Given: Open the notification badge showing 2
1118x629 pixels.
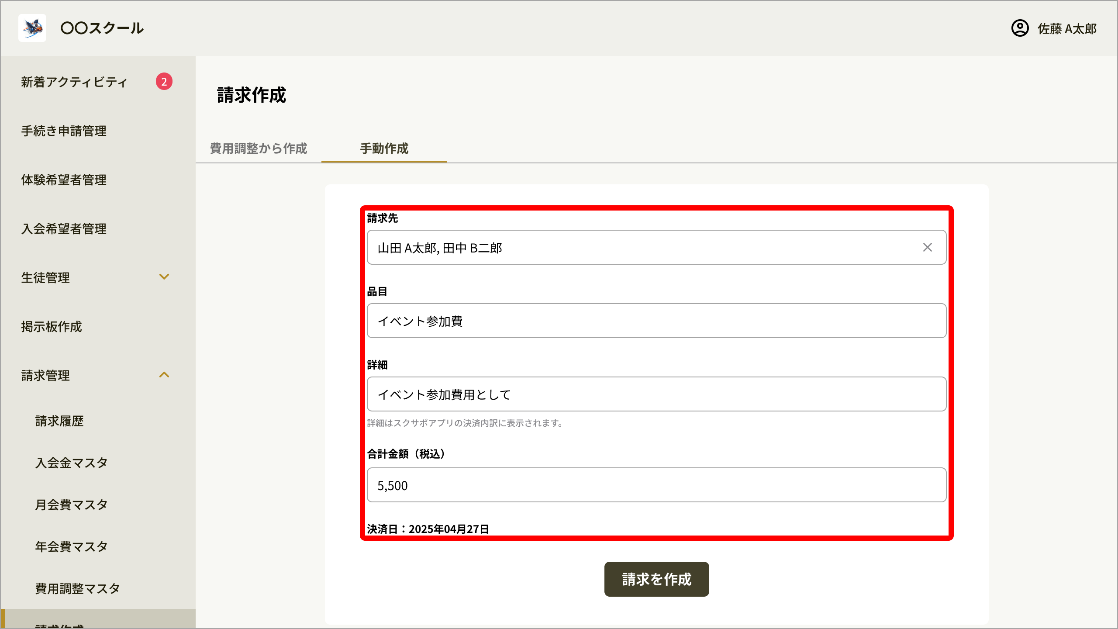Looking at the screenshot, I should pyautogui.click(x=164, y=81).
